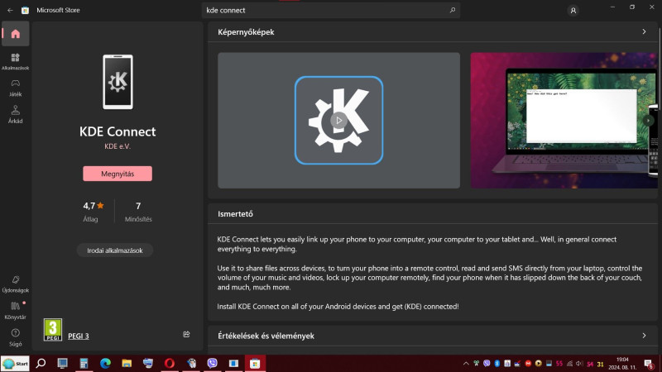Open the laptop screenshot thumbnail
The width and height of the screenshot is (662, 372).
coord(564,120)
